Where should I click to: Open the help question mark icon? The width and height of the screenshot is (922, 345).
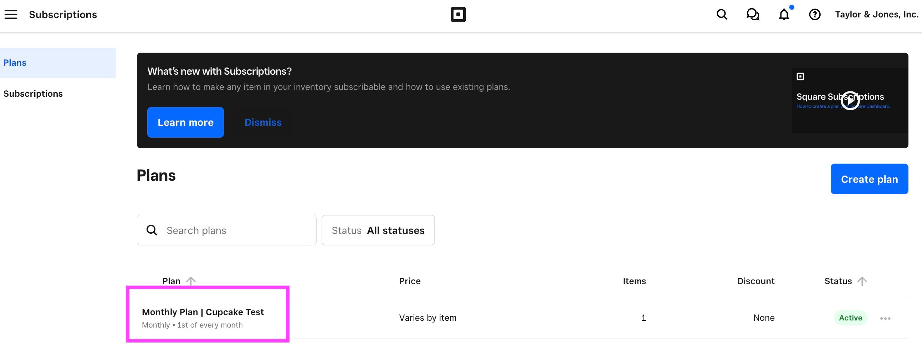point(815,15)
